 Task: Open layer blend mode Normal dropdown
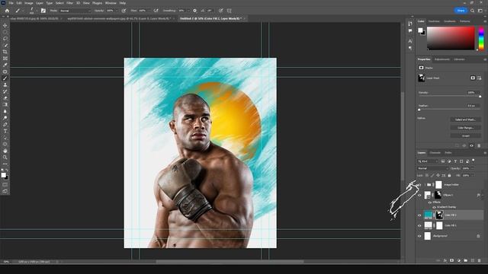tap(432, 168)
